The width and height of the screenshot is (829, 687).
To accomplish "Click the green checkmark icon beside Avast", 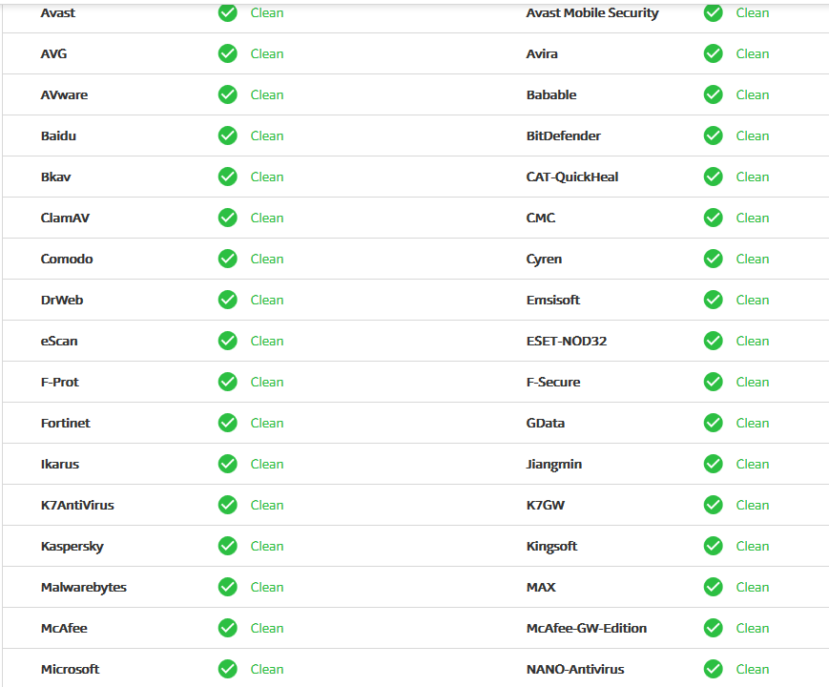I will click(227, 12).
